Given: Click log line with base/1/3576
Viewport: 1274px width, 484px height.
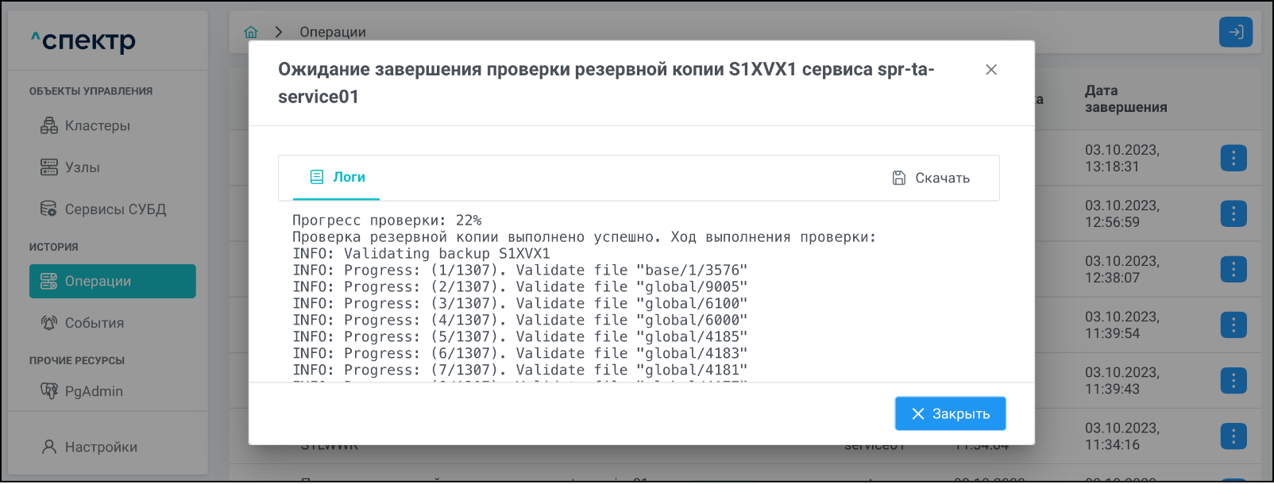Looking at the screenshot, I should click(520, 270).
